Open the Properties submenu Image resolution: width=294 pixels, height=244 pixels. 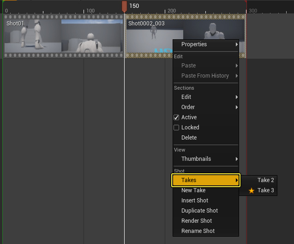pyautogui.click(x=206, y=44)
